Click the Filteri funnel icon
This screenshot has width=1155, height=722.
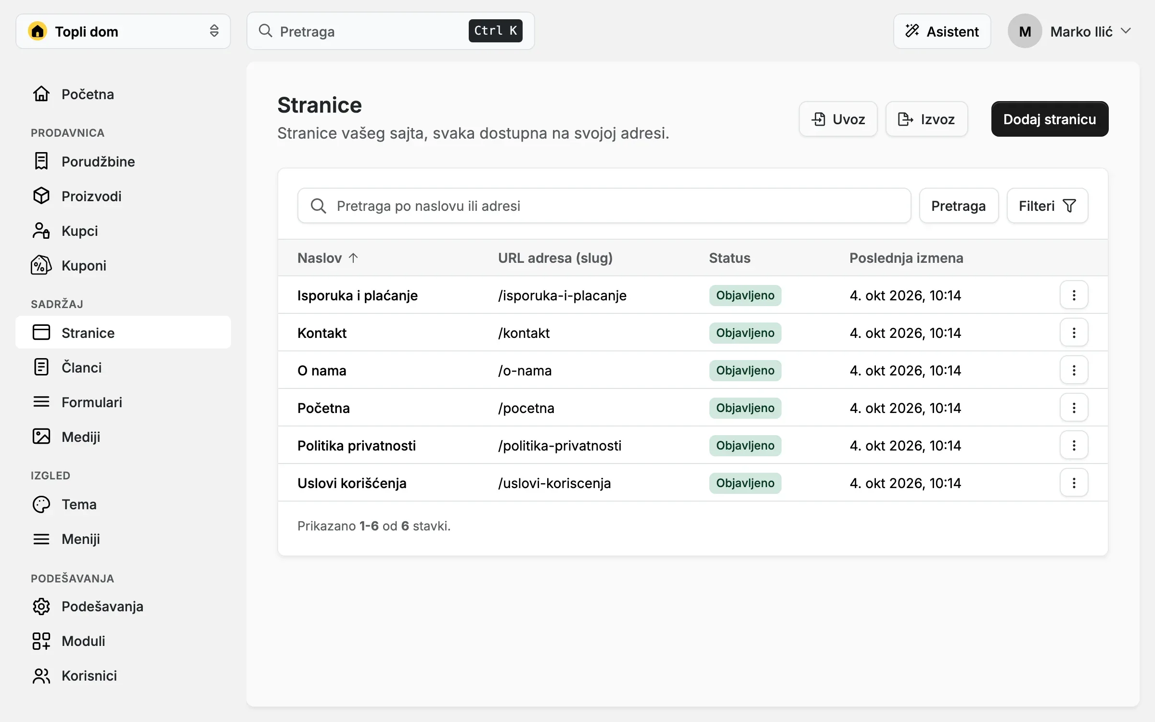pyautogui.click(x=1069, y=206)
